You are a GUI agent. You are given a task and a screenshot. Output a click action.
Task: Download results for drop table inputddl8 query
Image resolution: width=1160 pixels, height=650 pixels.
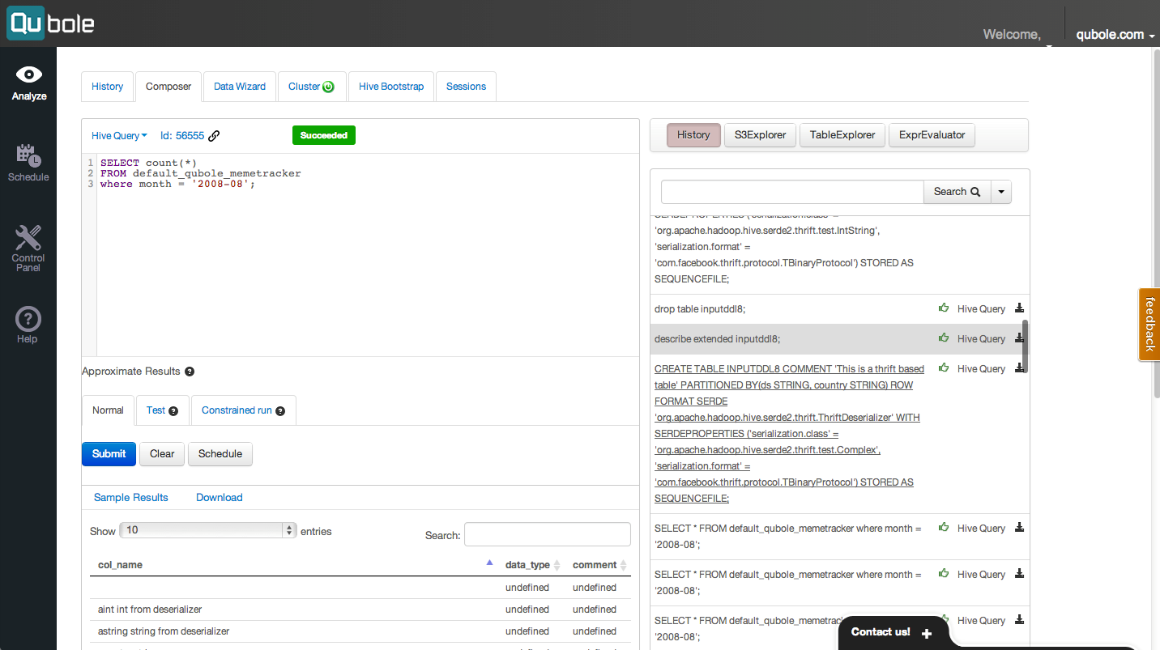[x=1020, y=308]
